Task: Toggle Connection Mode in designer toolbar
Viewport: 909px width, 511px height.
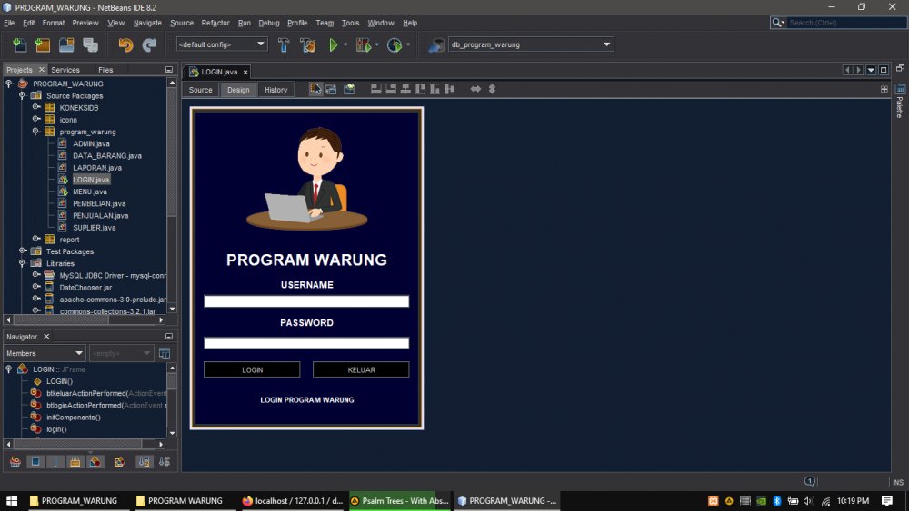Action: pos(332,89)
